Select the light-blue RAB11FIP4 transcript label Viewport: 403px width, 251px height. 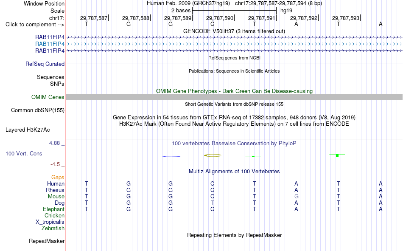[x=50, y=44]
